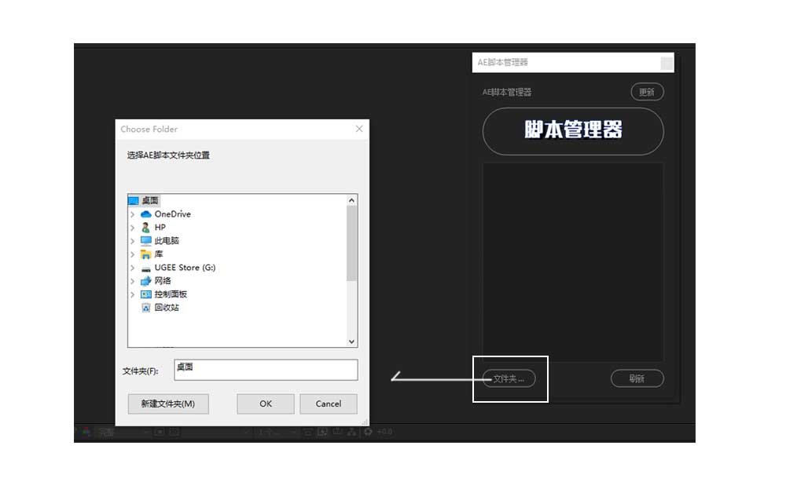Expand the UGEE Store (G:) tree node

click(x=132, y=268)
